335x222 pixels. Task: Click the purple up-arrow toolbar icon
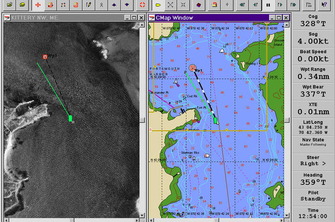[x=114, y=5]
